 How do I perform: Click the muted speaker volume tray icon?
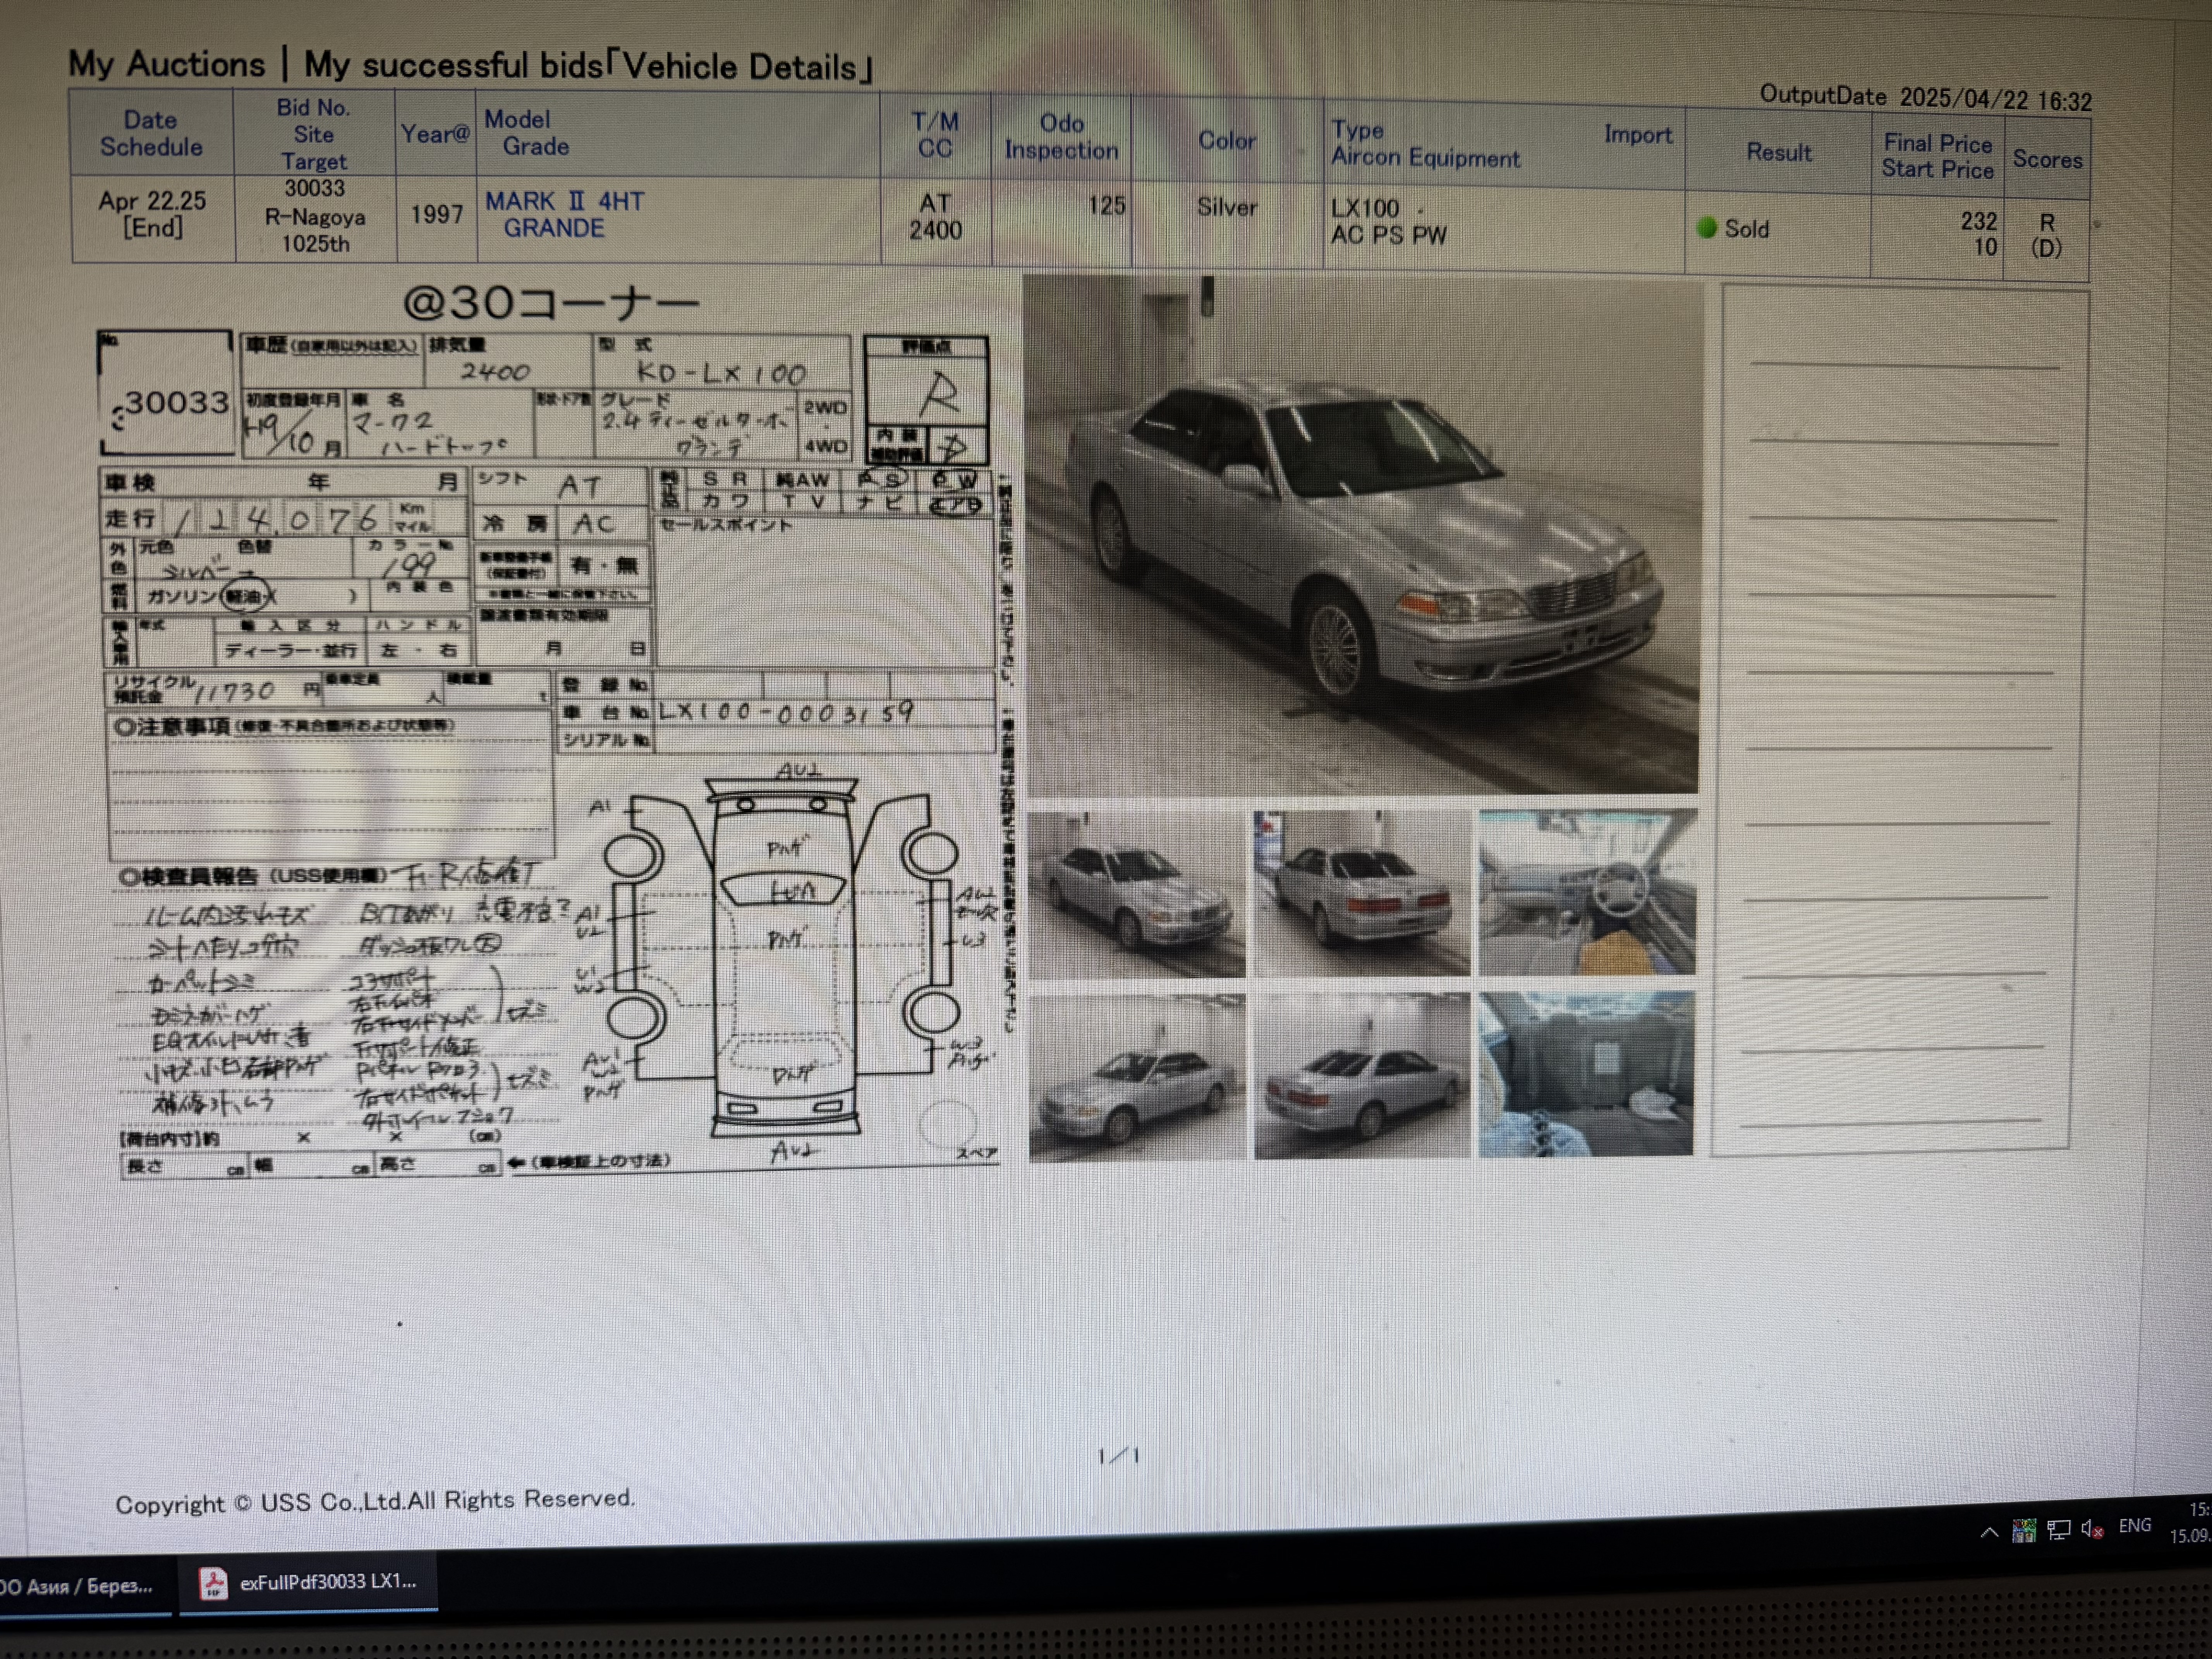pos(2091,1529)
